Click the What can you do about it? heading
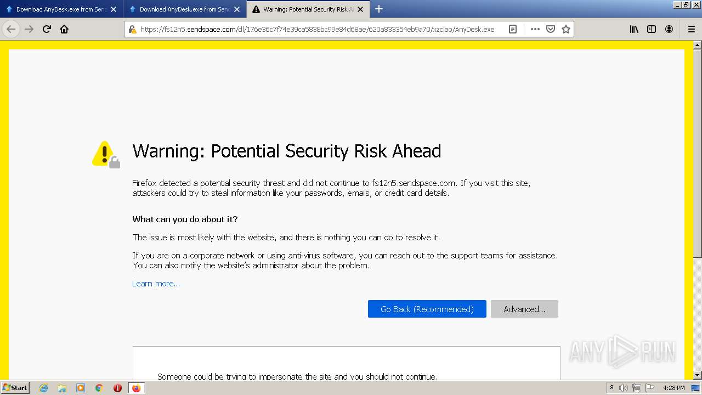702x395 pixels. tap(185, 219)
